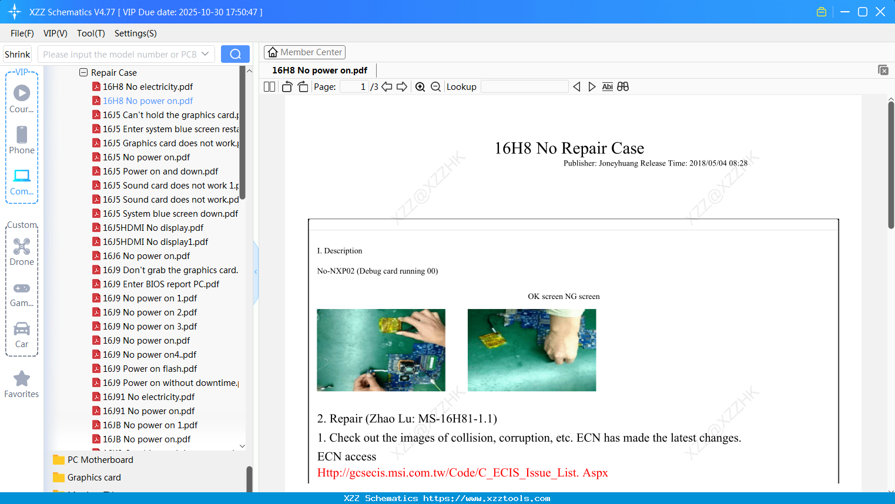The image size is (895, 504).
Task: Zoom out of the PDF document
Action: point(435,87)
